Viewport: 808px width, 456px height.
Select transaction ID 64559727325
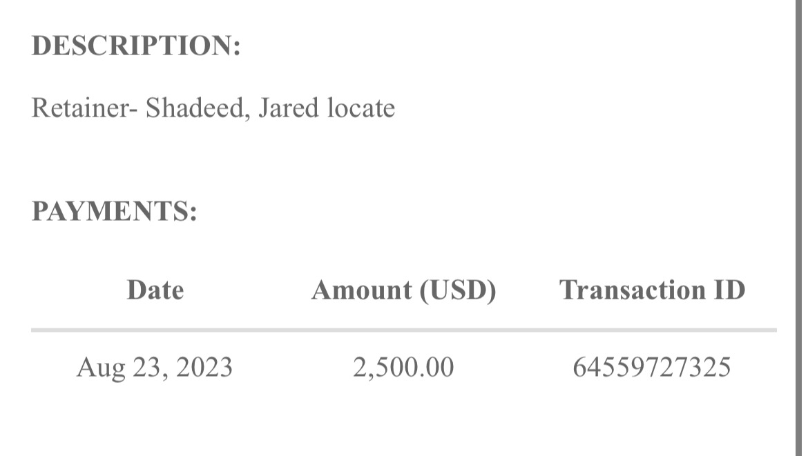651,367
